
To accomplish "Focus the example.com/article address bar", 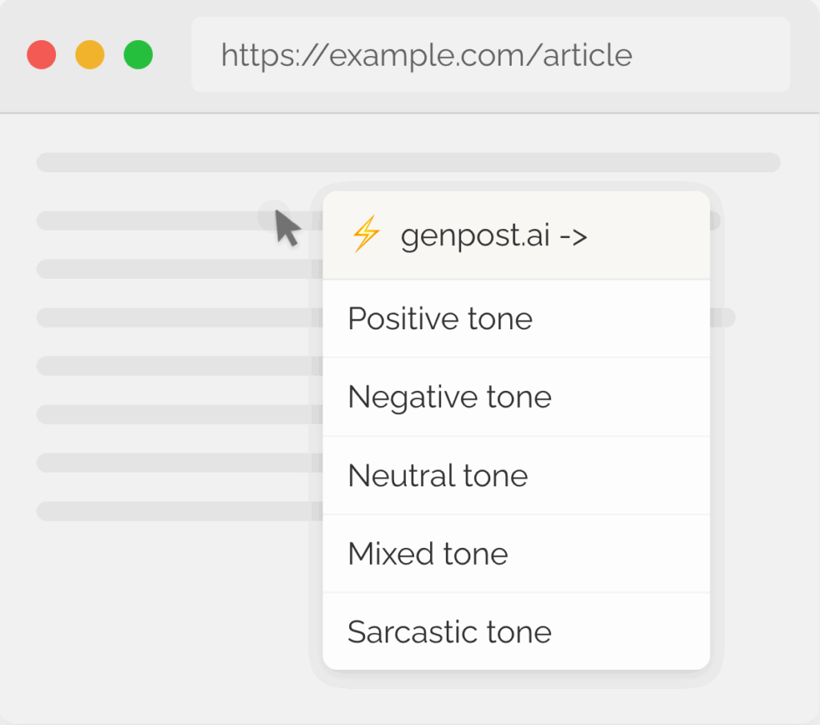I will [x=490, y=55].
